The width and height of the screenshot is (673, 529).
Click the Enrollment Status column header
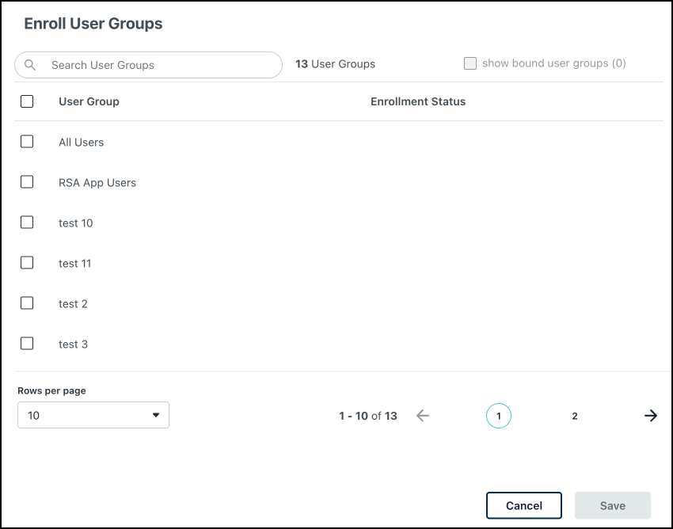point(418,101)
